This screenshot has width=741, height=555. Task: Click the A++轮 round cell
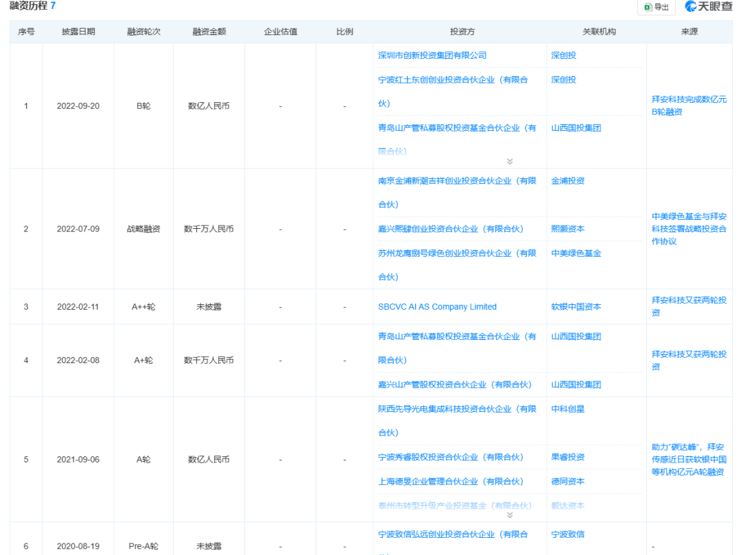pos(143,307)
